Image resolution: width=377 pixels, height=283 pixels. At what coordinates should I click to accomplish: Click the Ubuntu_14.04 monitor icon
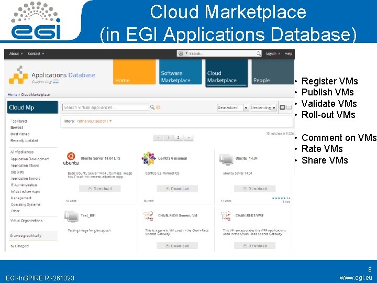coord(226,159)
